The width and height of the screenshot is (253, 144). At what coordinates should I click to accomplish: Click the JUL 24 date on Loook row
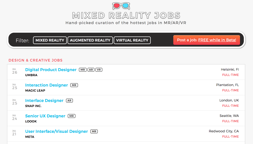click(x=14, y=117)
